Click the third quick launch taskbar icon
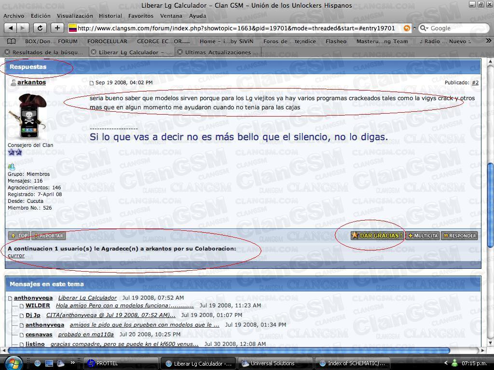 [x=61, y=363]
